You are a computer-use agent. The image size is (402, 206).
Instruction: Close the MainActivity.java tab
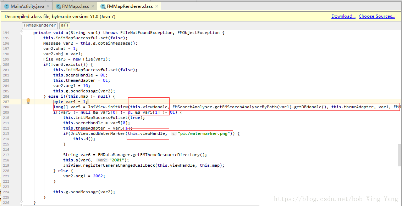(48, 6)
